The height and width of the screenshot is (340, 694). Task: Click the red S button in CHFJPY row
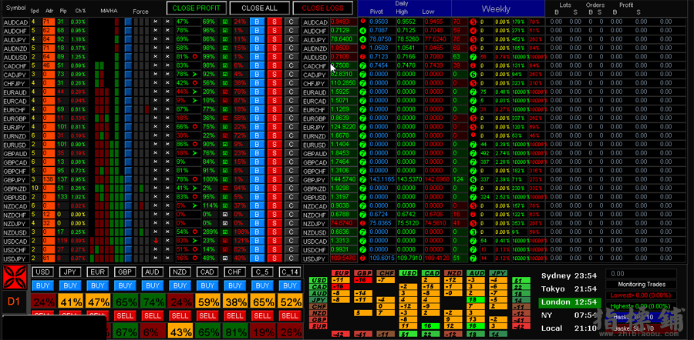pyautogui.click(x=275, y=83)
